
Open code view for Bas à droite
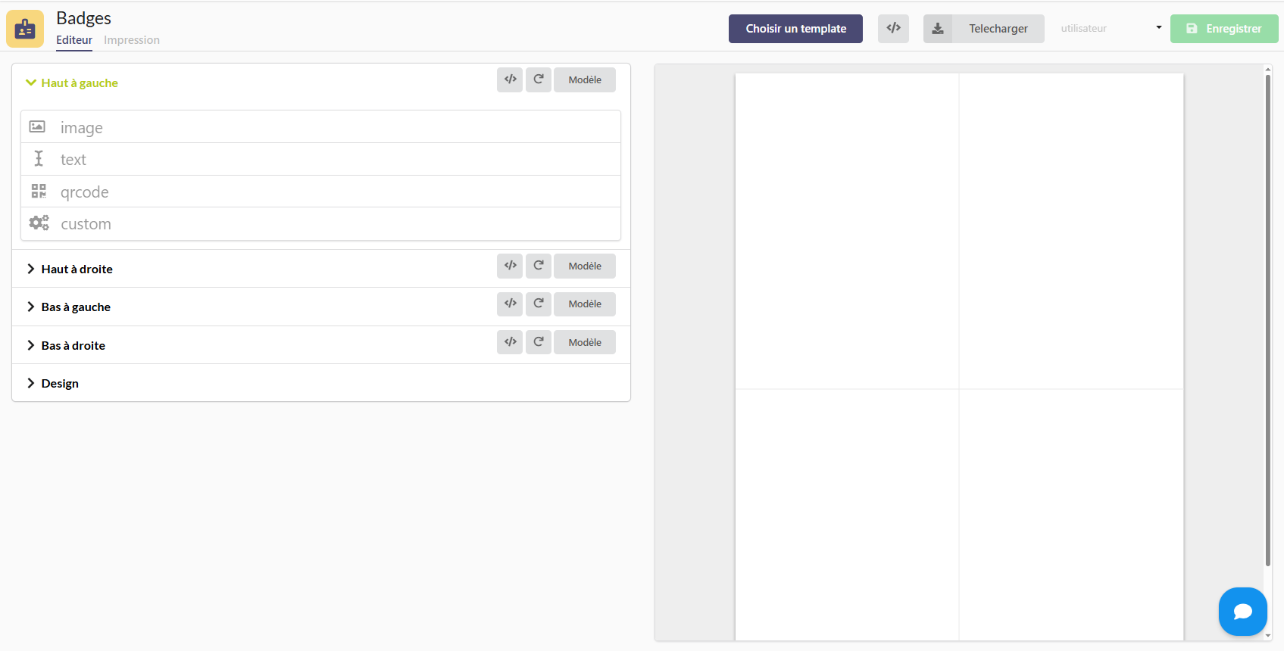[510, 342]
